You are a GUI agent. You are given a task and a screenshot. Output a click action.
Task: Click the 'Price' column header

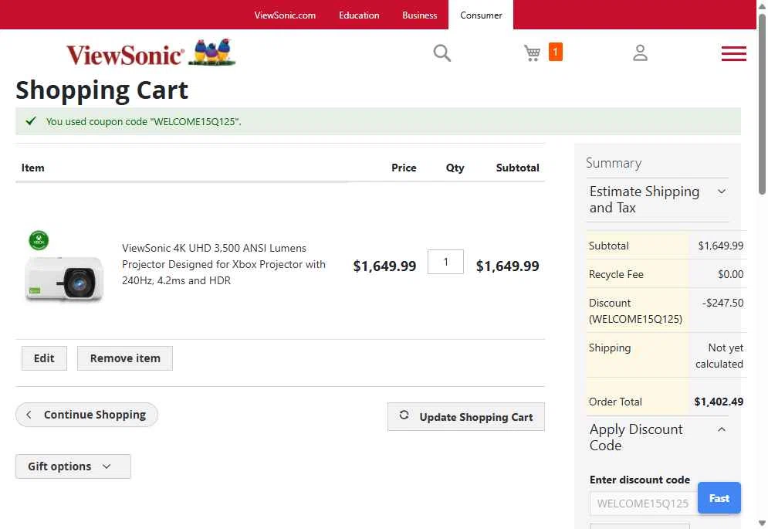tap(404, 168)
